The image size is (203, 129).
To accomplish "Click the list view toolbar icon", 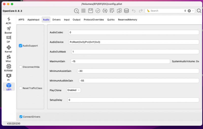I will [x=83, y=11].
